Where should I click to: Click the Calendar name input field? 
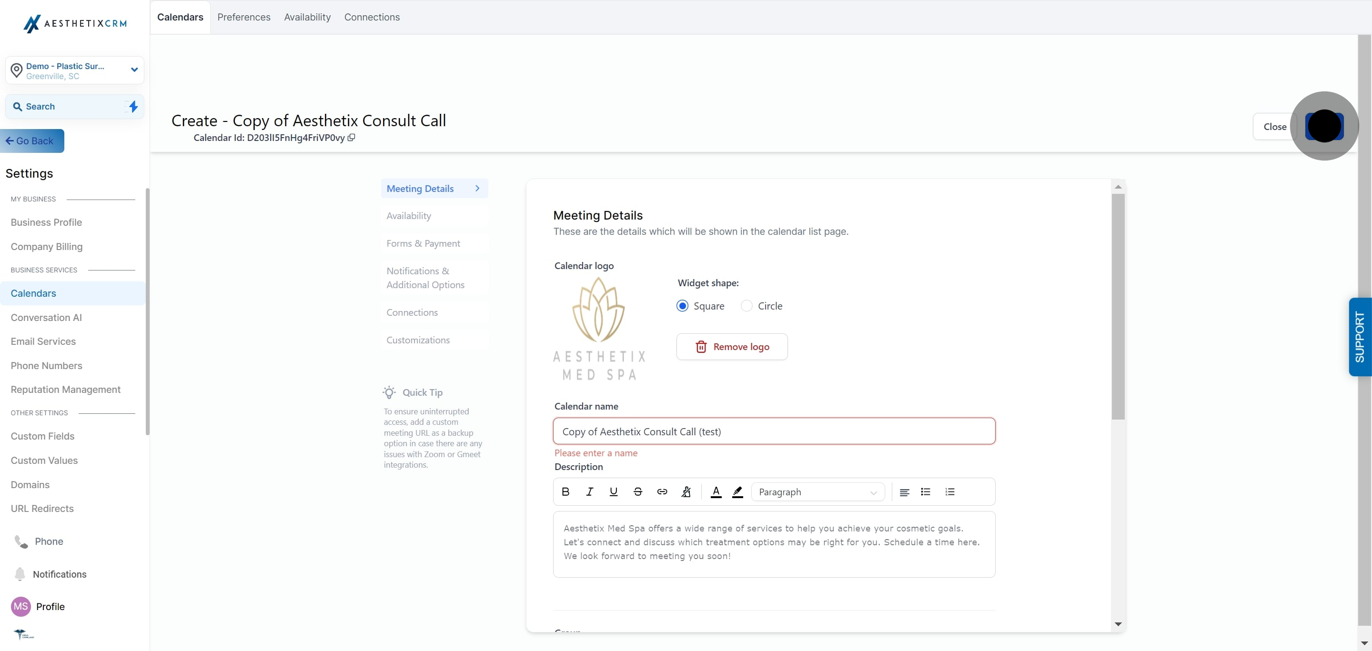pyautogui.click(x=774, y=431)
